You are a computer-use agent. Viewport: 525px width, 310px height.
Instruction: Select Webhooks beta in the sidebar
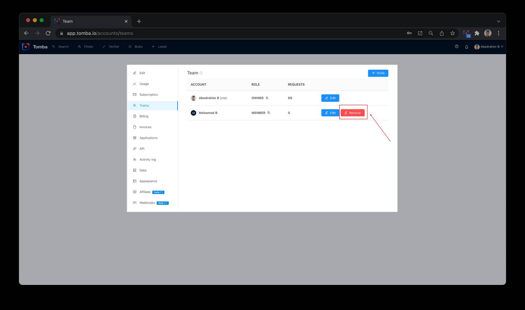[x=153, y=203]
